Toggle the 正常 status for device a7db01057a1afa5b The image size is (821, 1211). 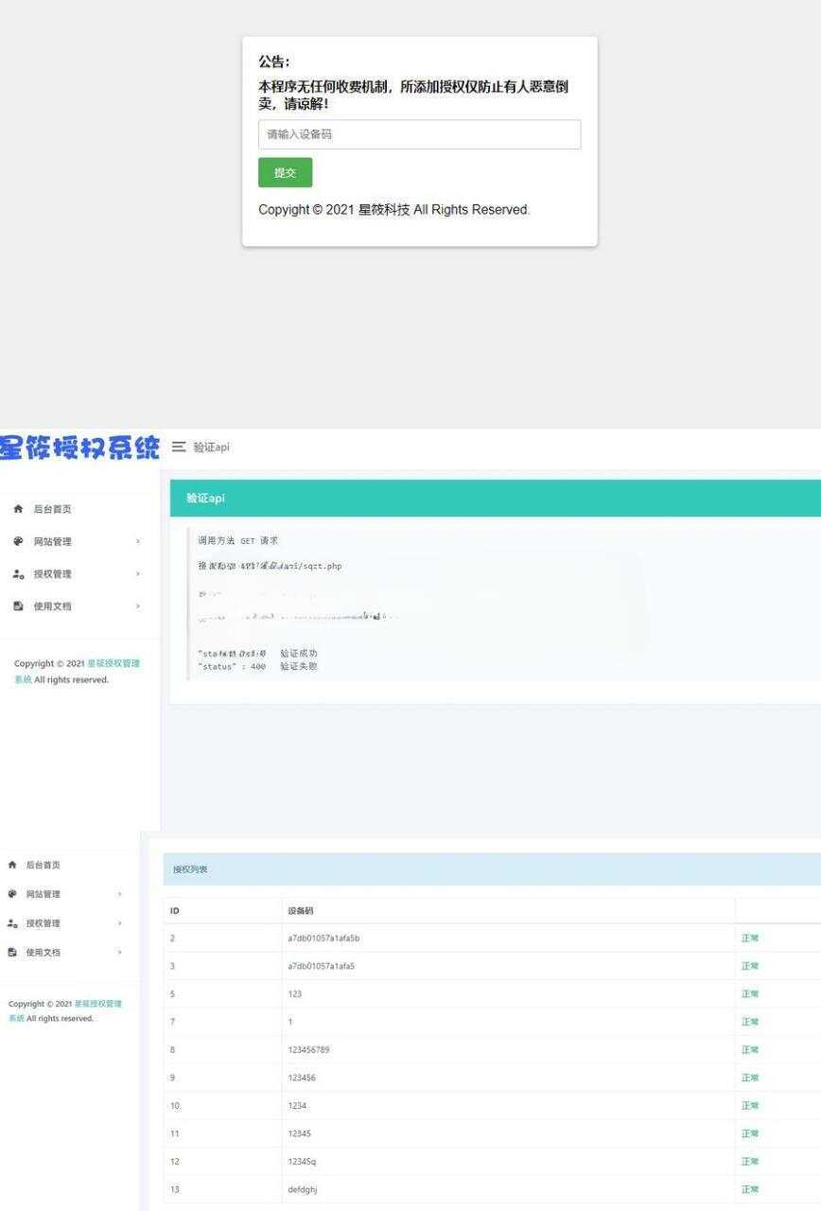pos(749,938)
